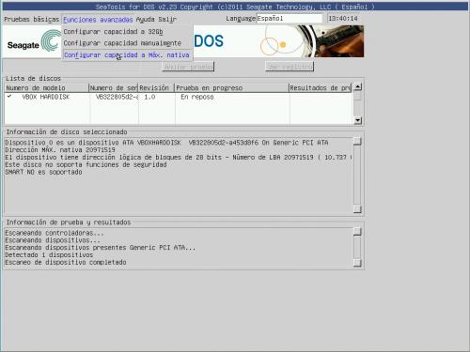Click test results panel scroll up button
This screenshot has height=352, width=470.
(357, 231)
